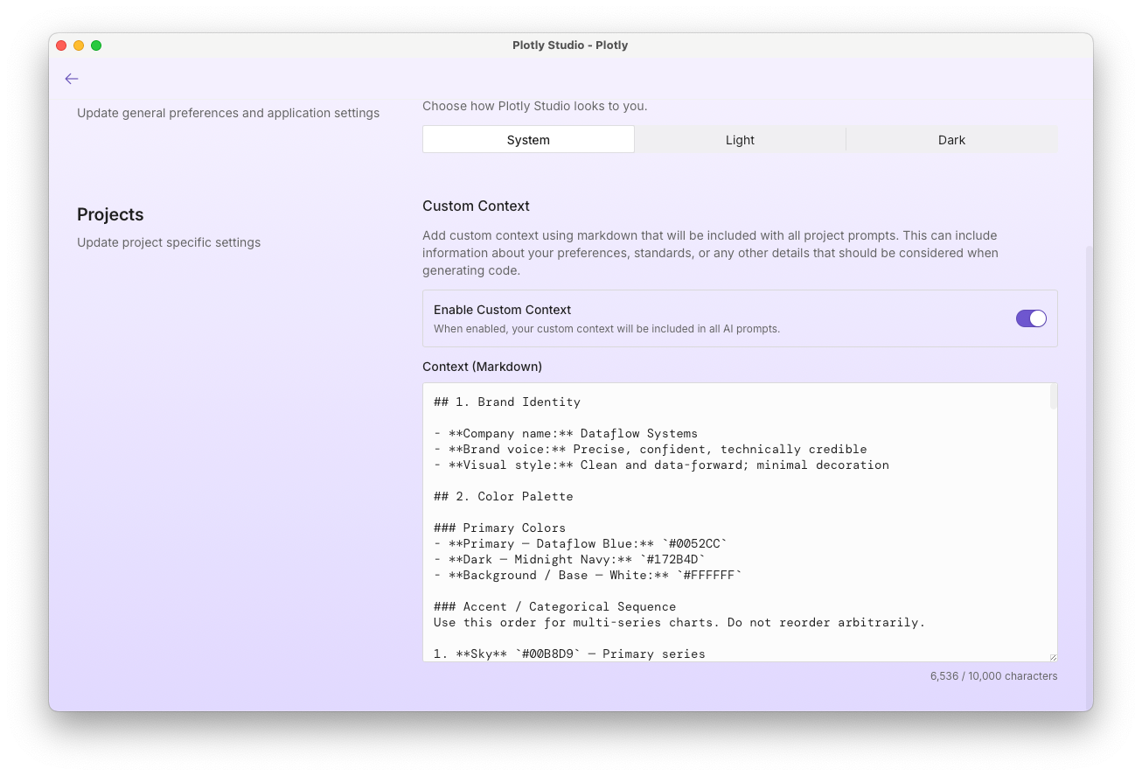The image size is (1142, 776).
Task: Click the White #FFFFFF line
Action: [x=588, y=576]
